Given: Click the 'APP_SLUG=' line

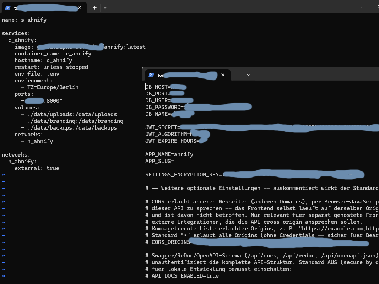Looking at the screenshot, I should pyautogui.click(x=159, y=161).
